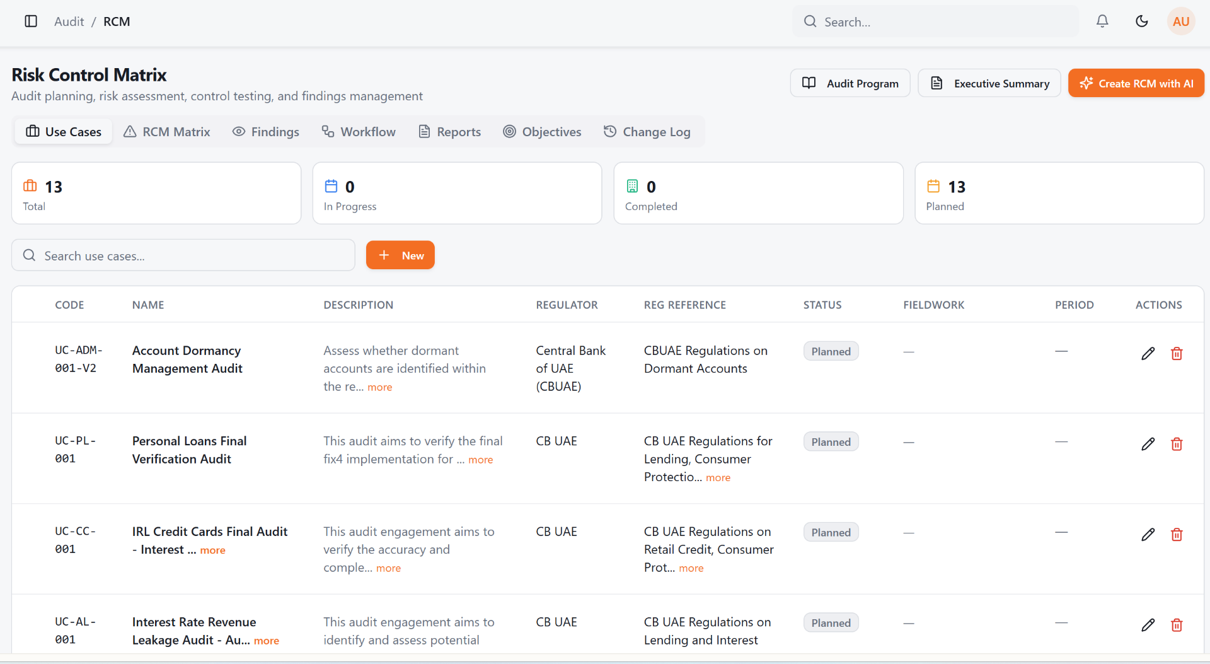
Task: Open the Reports tab
Action: pyautogui.click(x=450, y=132)
